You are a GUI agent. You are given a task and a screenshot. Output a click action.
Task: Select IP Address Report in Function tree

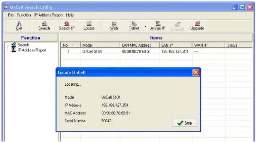coord(32,50)
